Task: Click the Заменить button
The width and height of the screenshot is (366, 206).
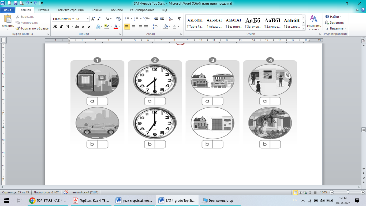Action: coord(335,23)
